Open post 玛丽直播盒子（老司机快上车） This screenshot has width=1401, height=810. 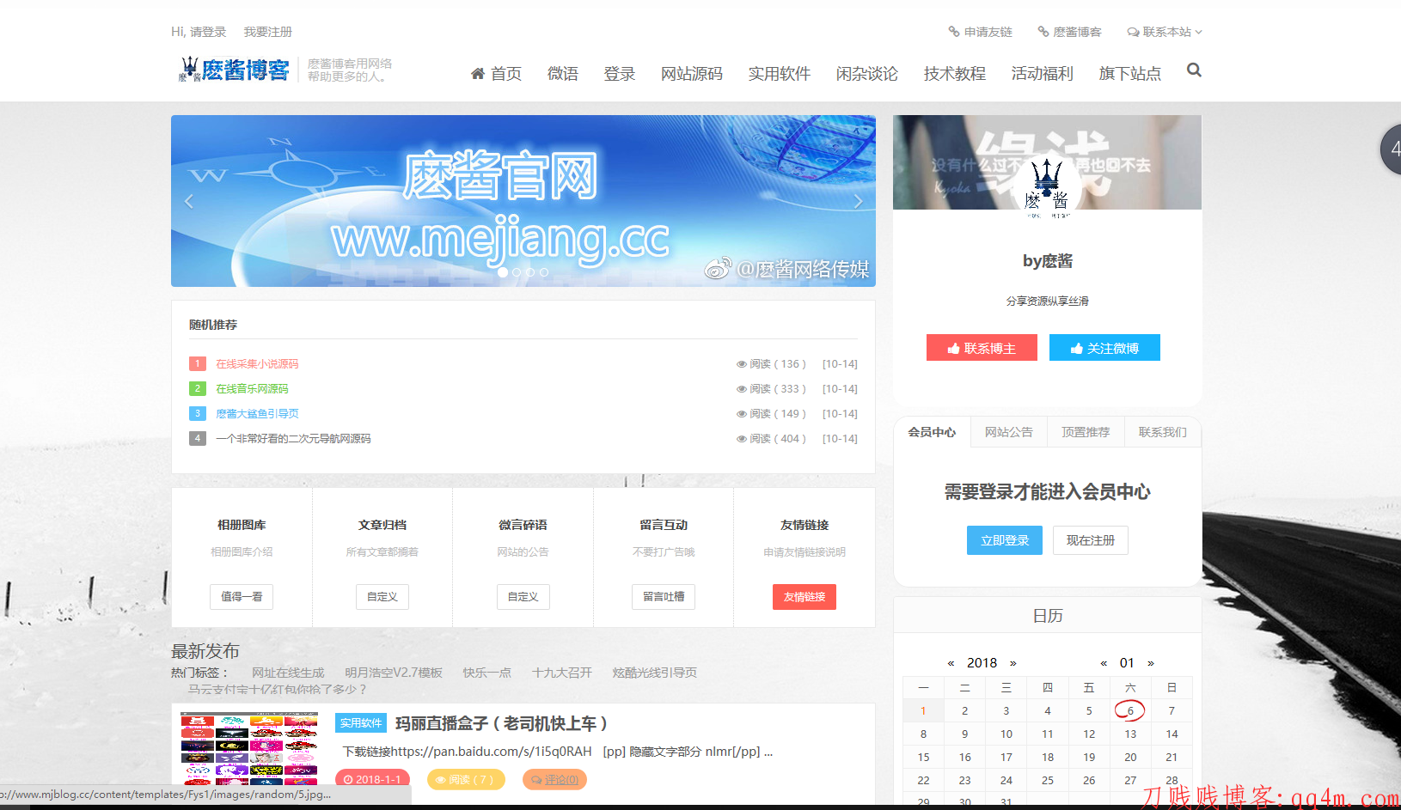[x=502, y=723]
